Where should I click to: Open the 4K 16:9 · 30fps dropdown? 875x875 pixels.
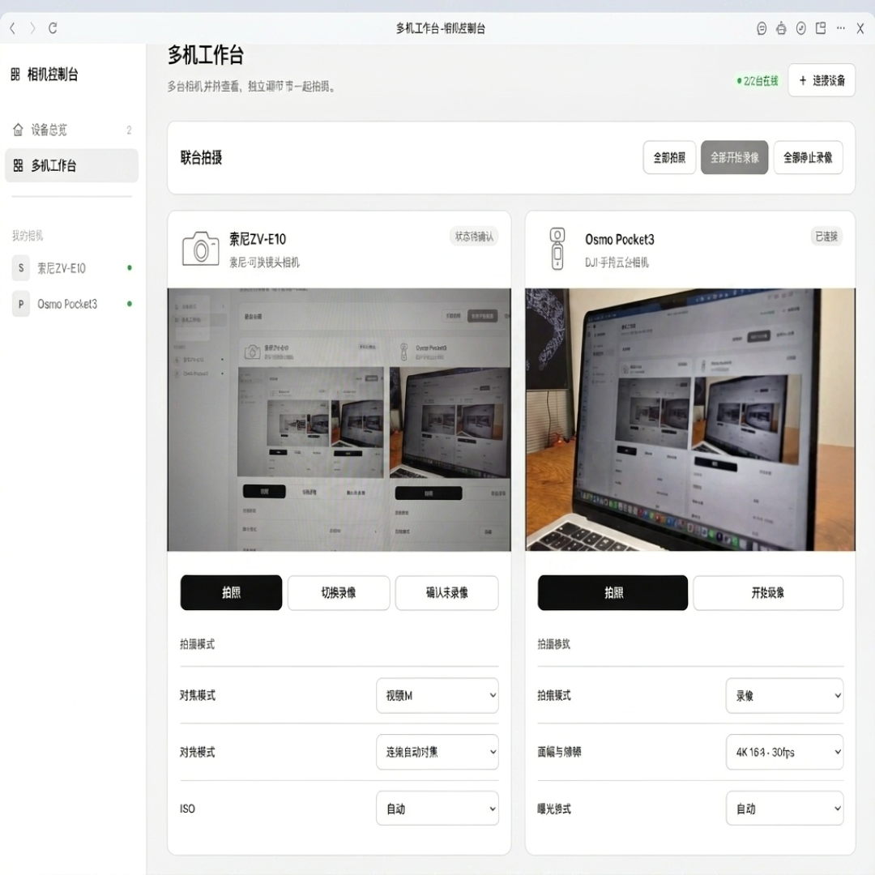pos(784,752)
